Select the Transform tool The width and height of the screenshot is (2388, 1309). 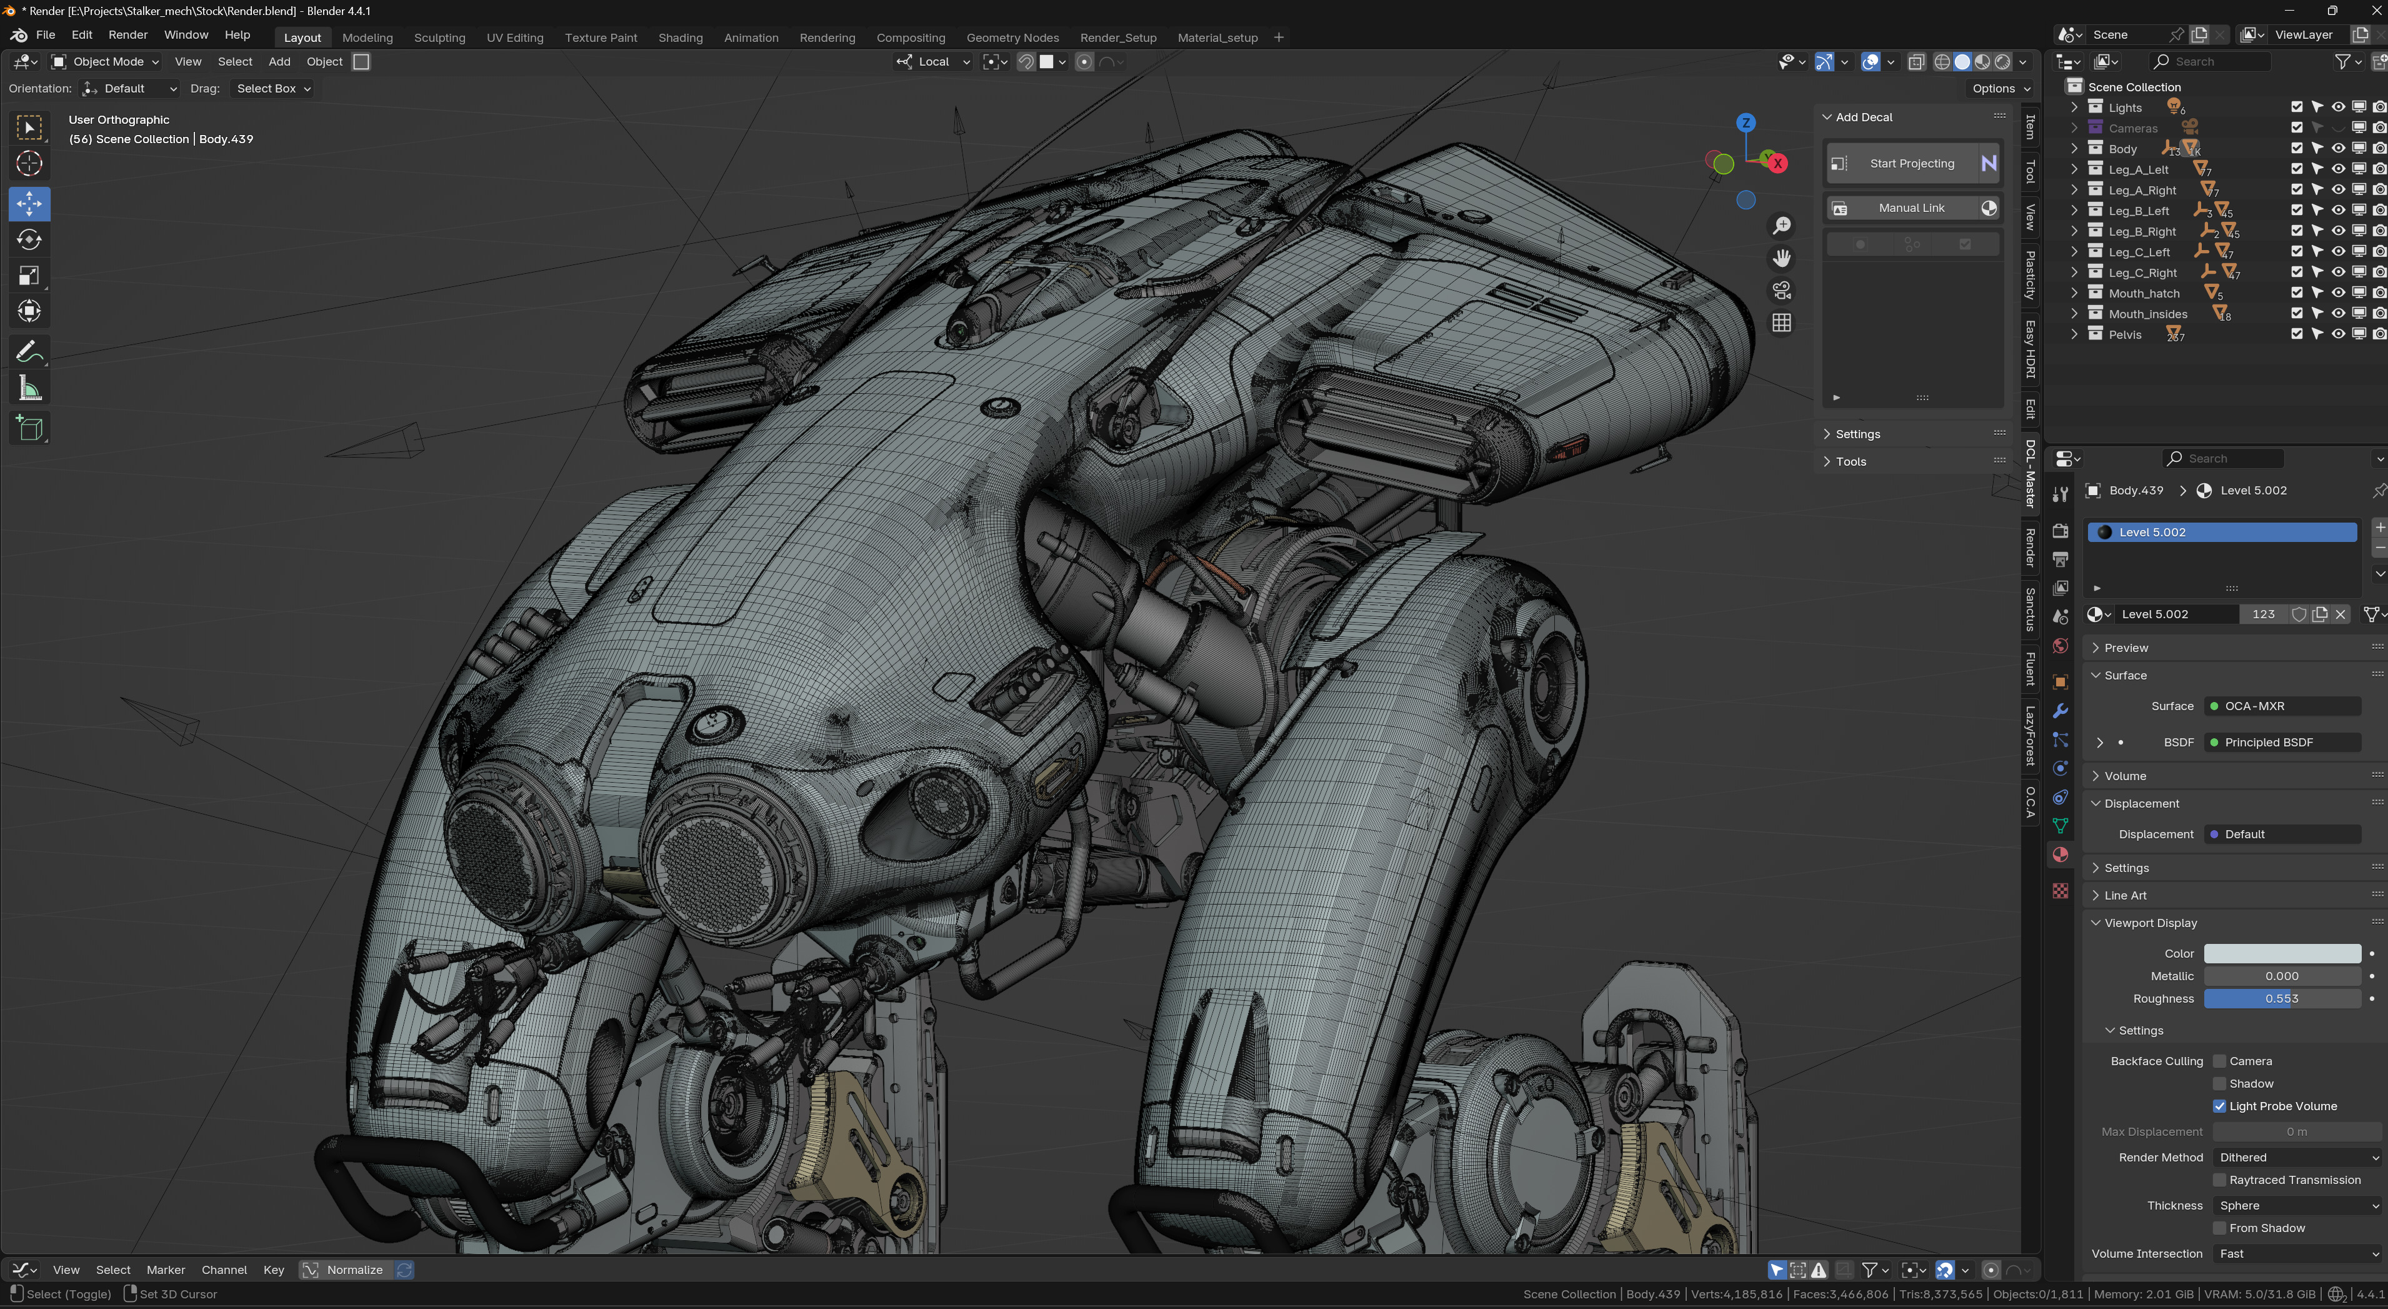coord(29,311)
